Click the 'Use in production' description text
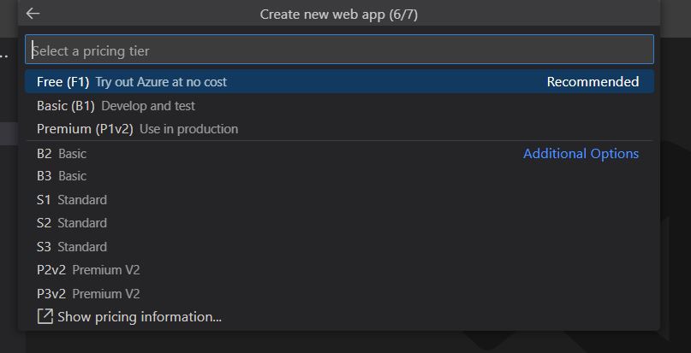This screenshot has width=691, height=353. point(188,129)
